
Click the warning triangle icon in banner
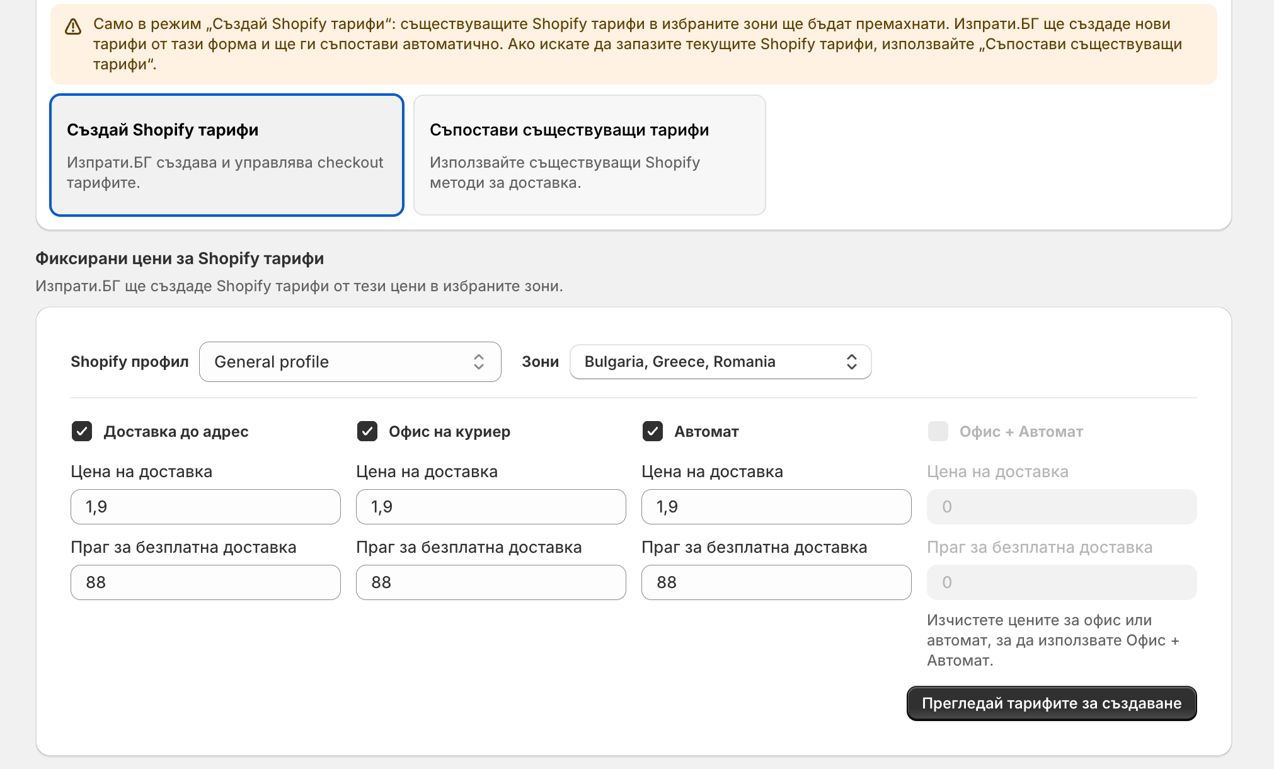[73, 26]
